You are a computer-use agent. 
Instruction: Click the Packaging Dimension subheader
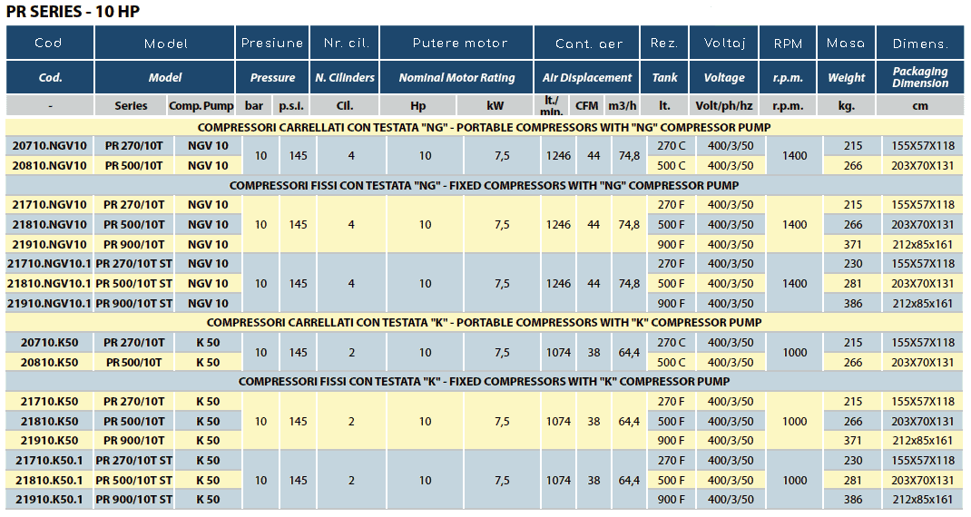click(919, 77)
